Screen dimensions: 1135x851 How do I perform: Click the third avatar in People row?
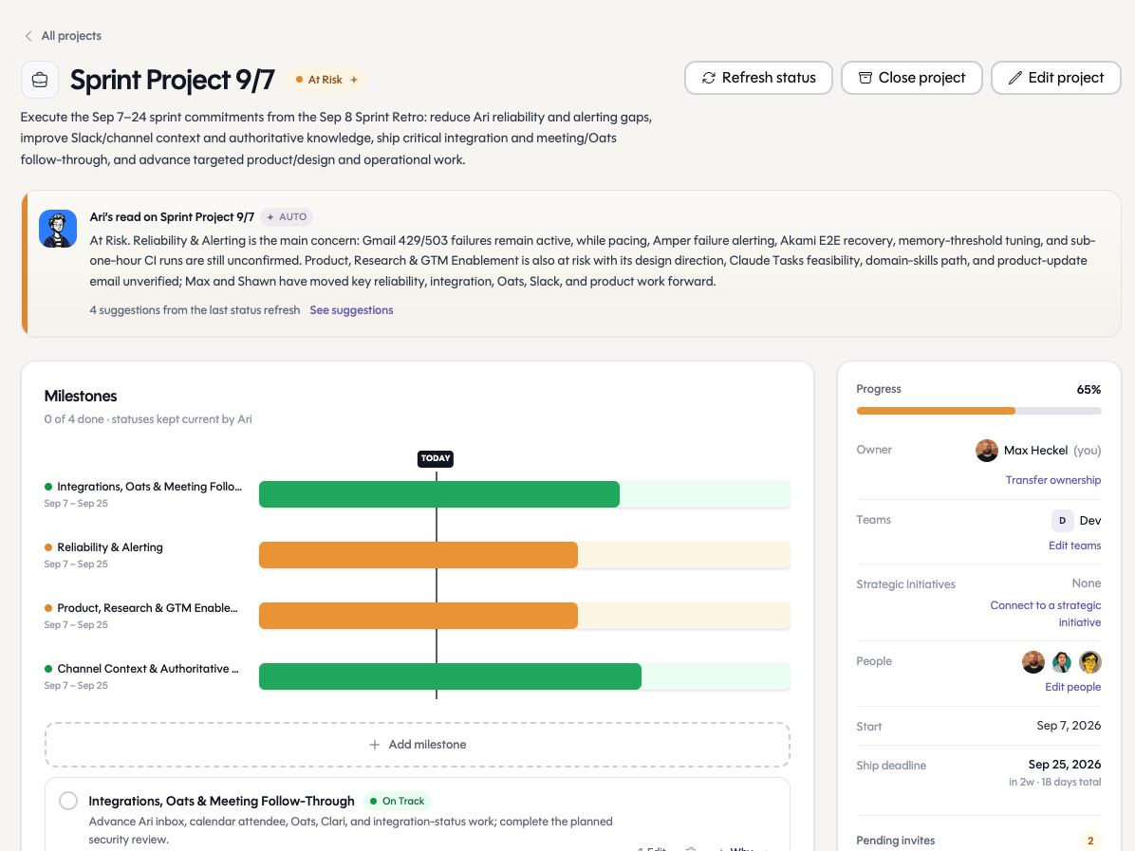(x=1090, y=661)
